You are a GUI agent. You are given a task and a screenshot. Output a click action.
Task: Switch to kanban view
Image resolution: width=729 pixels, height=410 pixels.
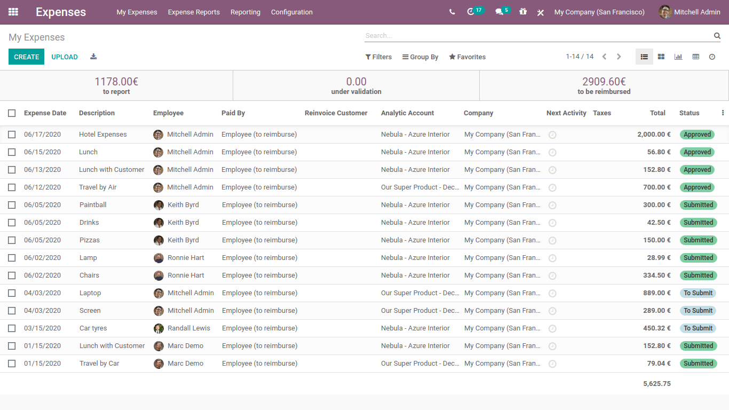pos(661,57)
